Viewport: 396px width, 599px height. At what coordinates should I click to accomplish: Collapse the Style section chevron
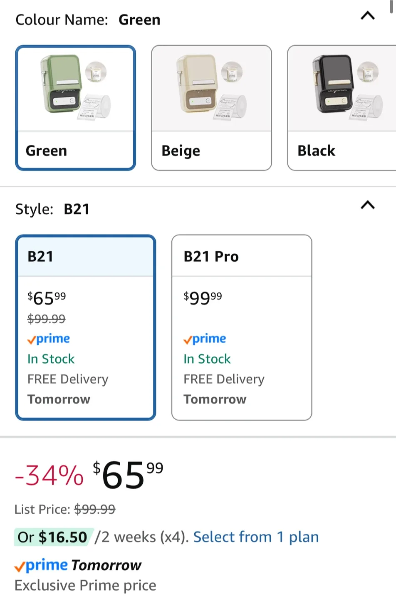click(368, 205)
